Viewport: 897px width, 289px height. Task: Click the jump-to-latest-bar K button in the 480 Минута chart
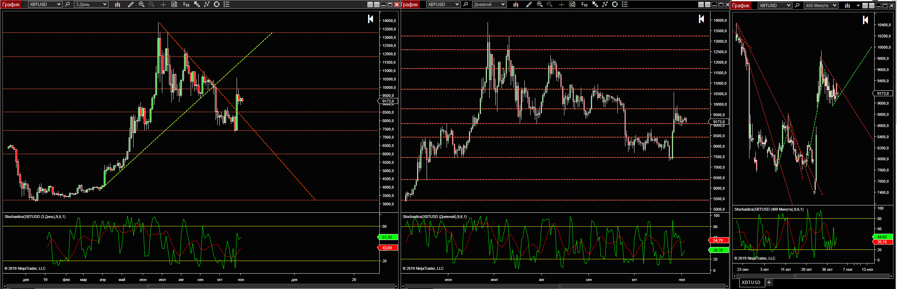[x=865, y=20]
